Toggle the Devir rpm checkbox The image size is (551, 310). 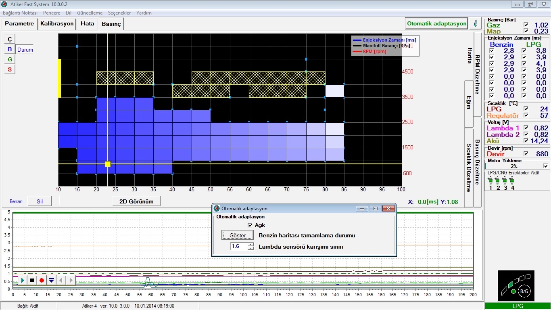pyautogui.click(x=526, y=153)
